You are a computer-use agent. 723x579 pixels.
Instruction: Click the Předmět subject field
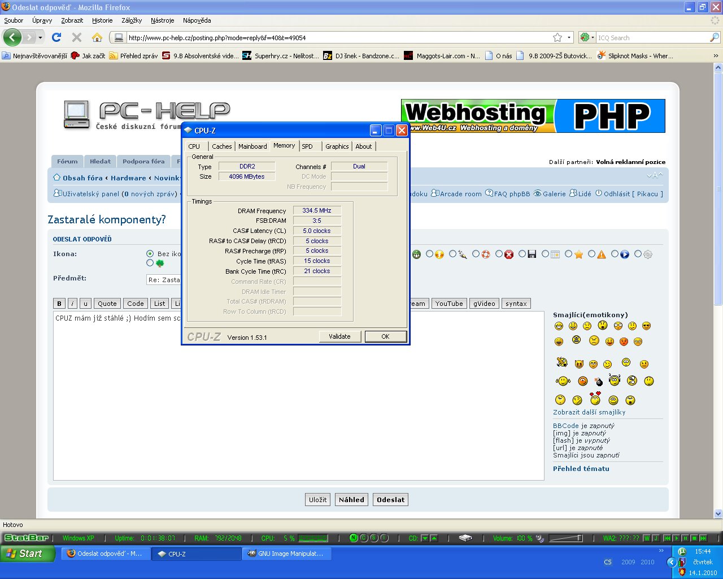coord(164,279)
